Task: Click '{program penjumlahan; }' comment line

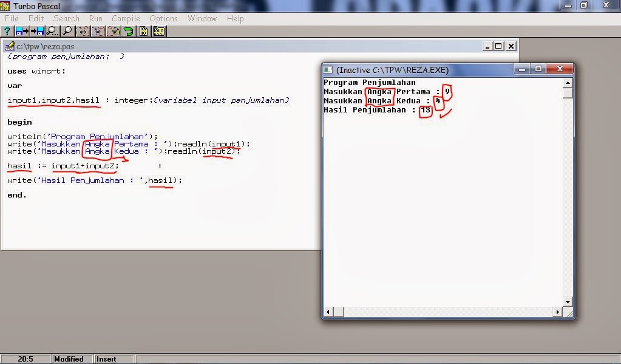Action: click(66, 57)
